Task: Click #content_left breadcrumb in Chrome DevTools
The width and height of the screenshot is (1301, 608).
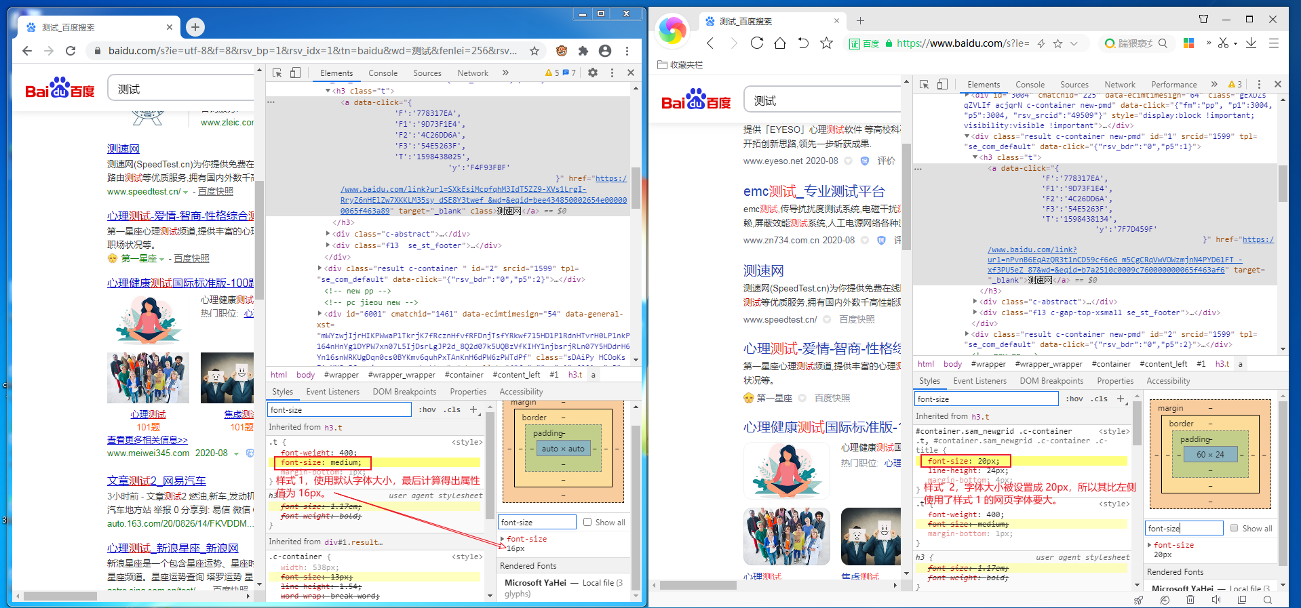Action: [x=517, y=375]
